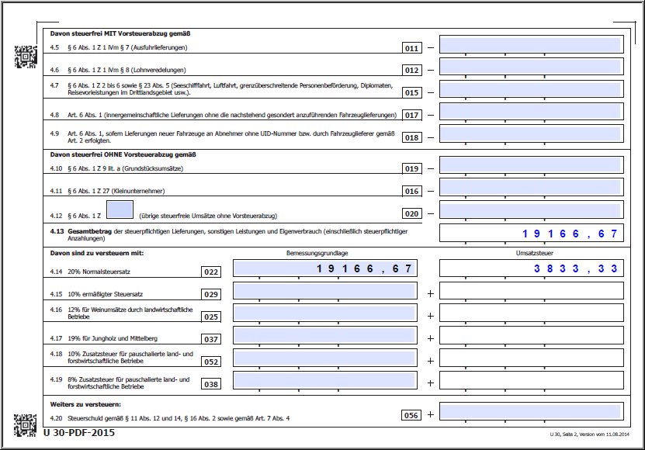Click the upper-left QR code
This screenshot has width=645, height=450.
point(26,57)
